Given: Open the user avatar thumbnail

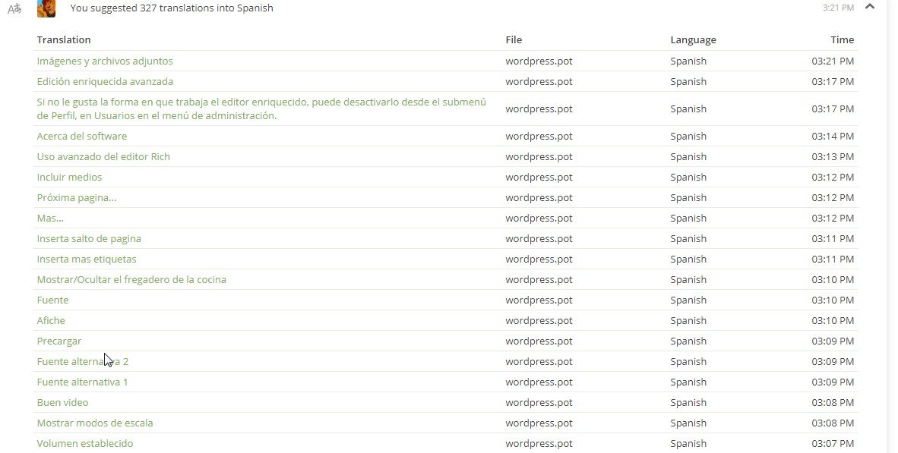Looking at the screenshot, I should point(46,8).
